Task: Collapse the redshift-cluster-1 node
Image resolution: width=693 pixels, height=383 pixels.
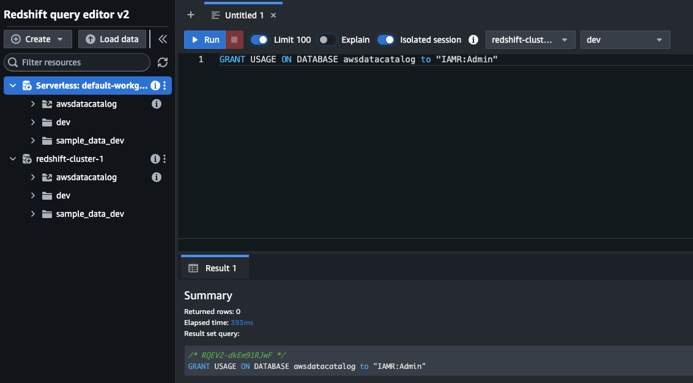Action: pyautogui.click(x=13, y=159)
